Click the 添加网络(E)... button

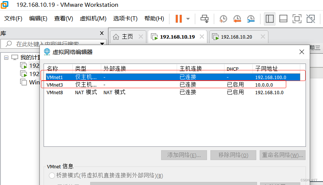tap(184, 155)
